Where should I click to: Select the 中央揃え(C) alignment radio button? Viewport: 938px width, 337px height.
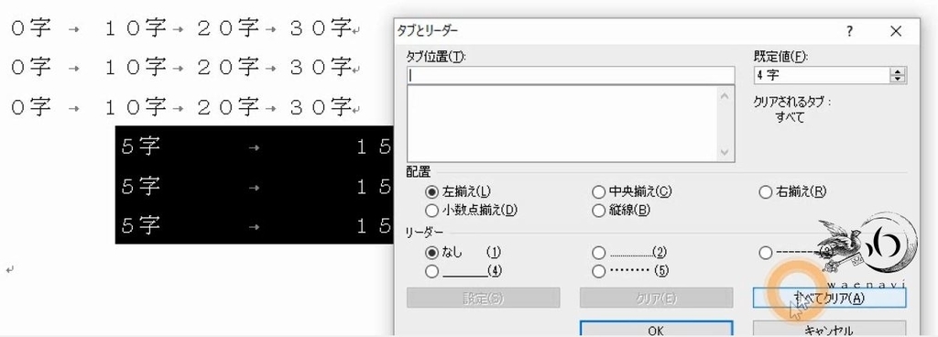(x=598, y=191)
